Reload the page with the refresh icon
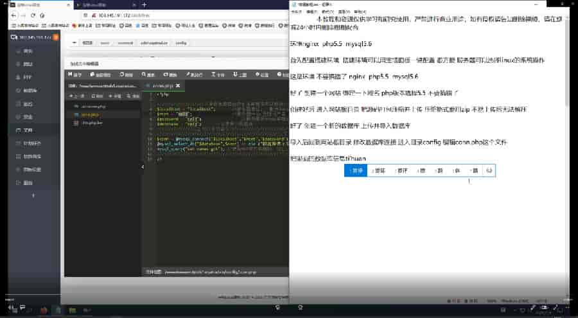 [32, 15]
